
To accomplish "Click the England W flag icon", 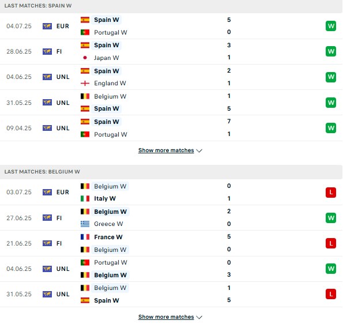I will [x=85, y=84].
